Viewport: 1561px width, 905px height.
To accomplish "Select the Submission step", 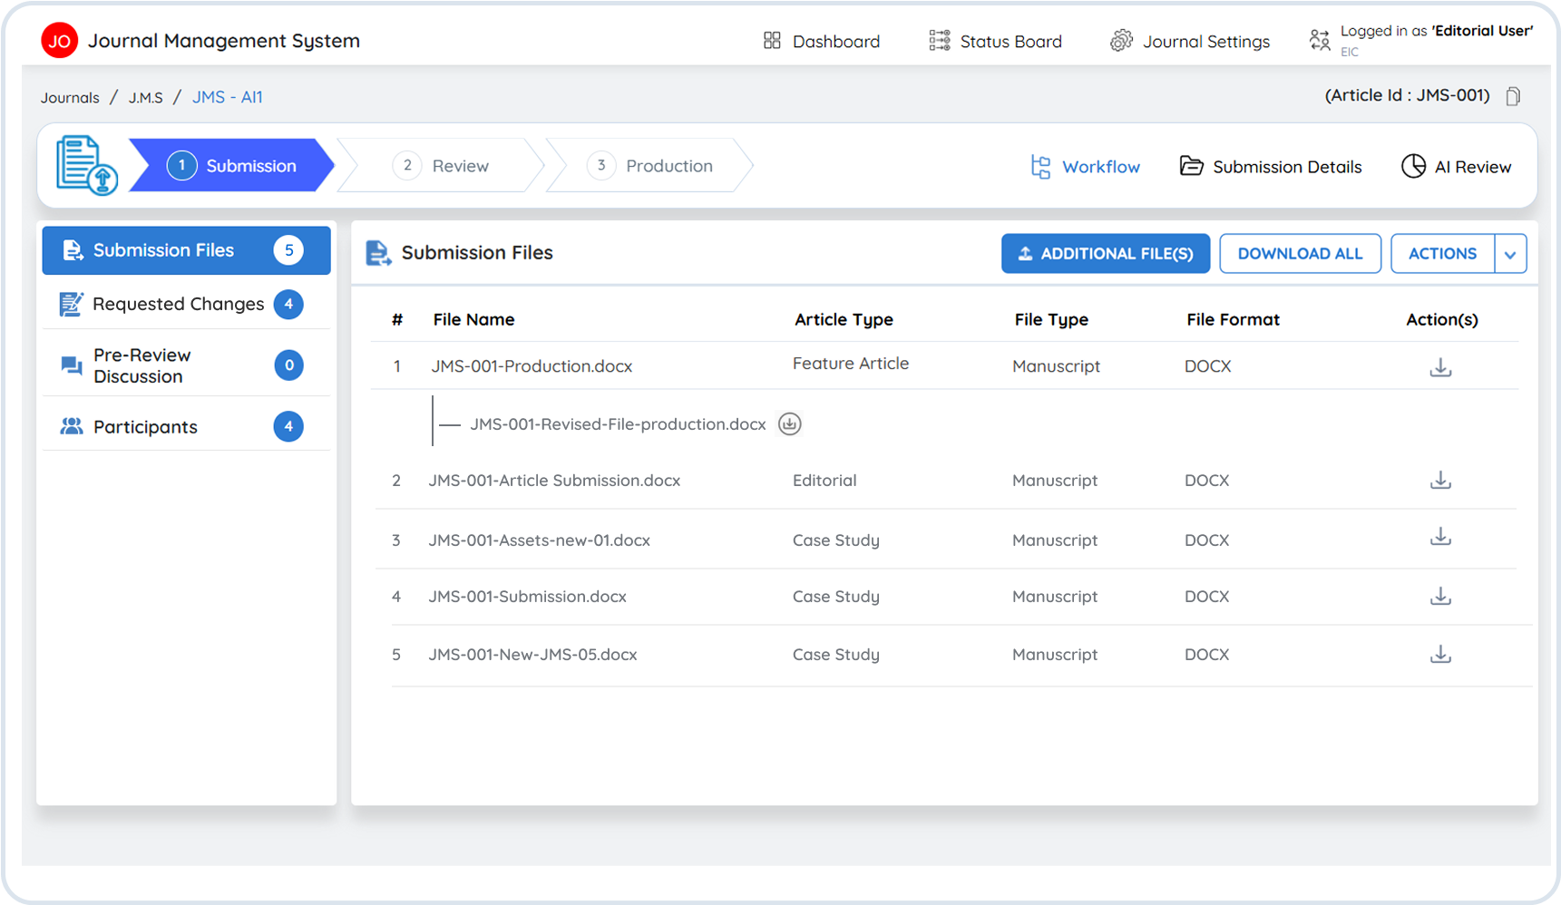I will (232, 166).
